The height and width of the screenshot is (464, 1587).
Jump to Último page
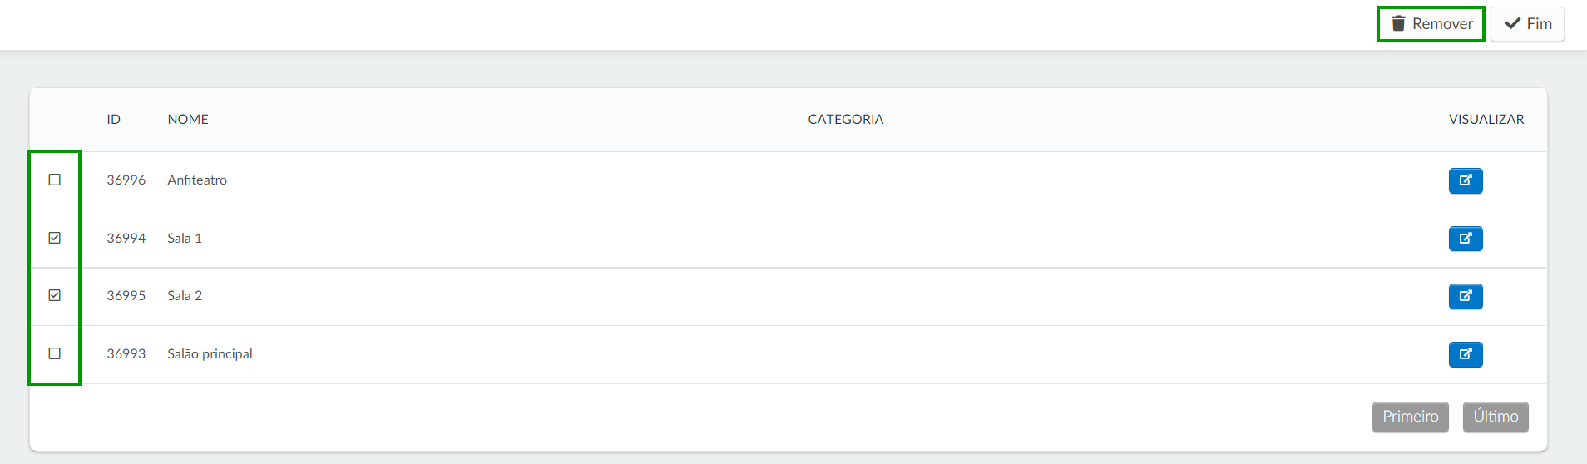(1496, 417)
